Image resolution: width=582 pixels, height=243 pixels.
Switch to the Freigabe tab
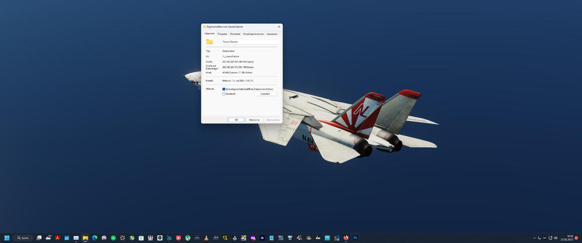point(222,34)
